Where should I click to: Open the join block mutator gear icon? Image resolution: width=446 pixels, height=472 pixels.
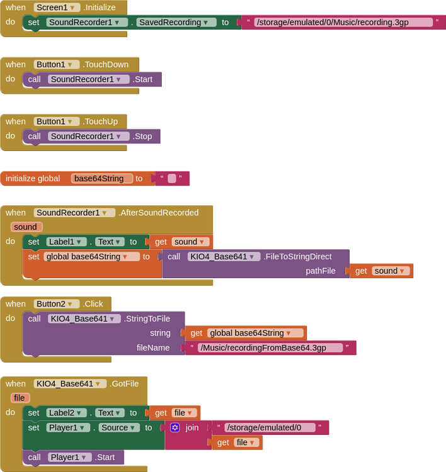pyautogui.click(x=174, y=427)
